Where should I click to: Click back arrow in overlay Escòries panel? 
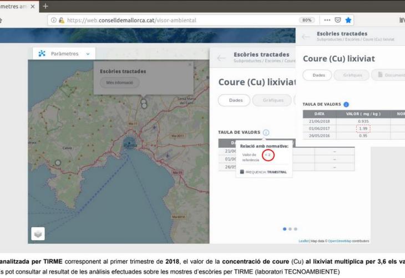[305, 37]
